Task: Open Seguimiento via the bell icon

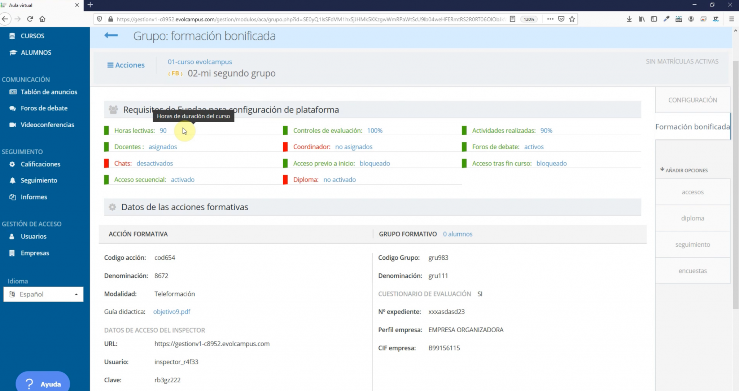Action: coord(12,180)
